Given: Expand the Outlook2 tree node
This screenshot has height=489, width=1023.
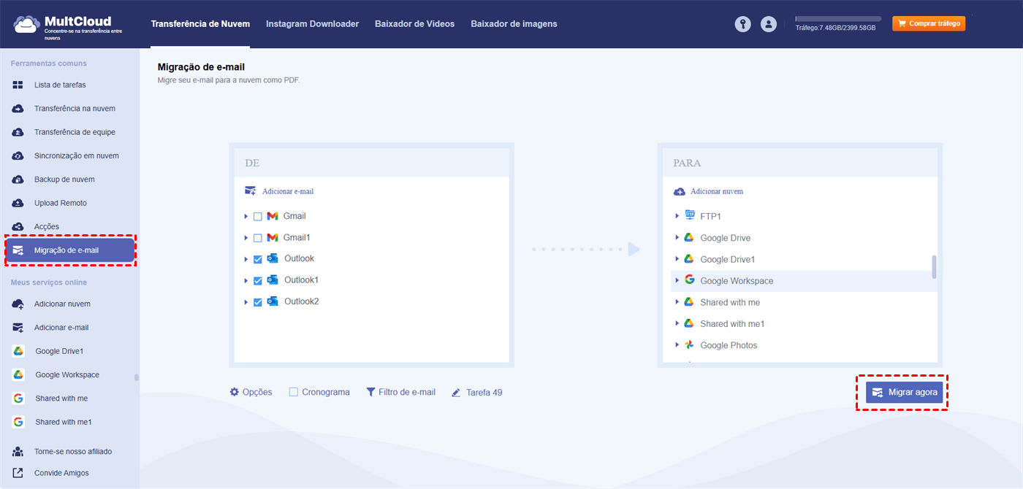Looking at the screenshot, I should (246, 302).
